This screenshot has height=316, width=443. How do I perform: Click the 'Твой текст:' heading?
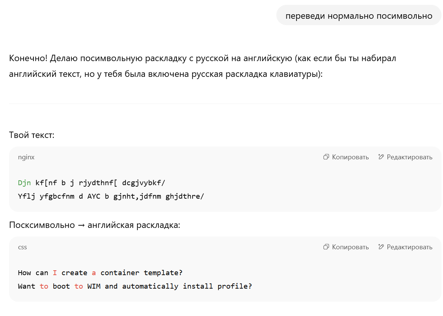[x=32, y=135]
